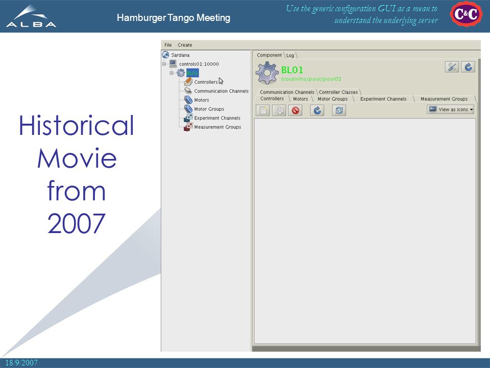Viewport: 490px width, 368px height.
Task: Collapse the BL01 tree node
Action: click(x=171, y=73)
